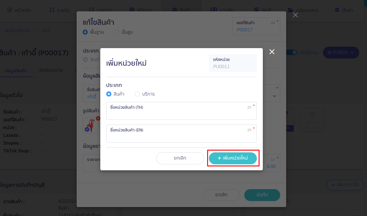Switch to ขั้นสูง advanced mode radio

(x=117, y=32)
